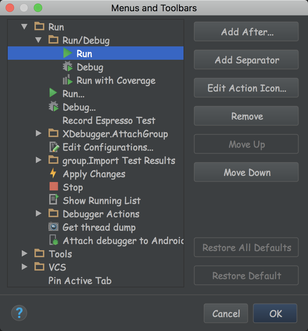Click the Edit Action Icon... button

click(246, 88)
